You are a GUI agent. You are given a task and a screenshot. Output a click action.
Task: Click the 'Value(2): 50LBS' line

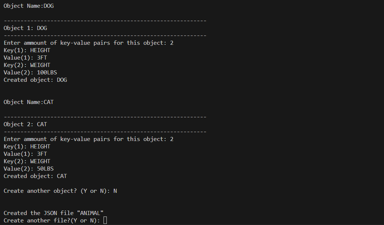(29, 169)
